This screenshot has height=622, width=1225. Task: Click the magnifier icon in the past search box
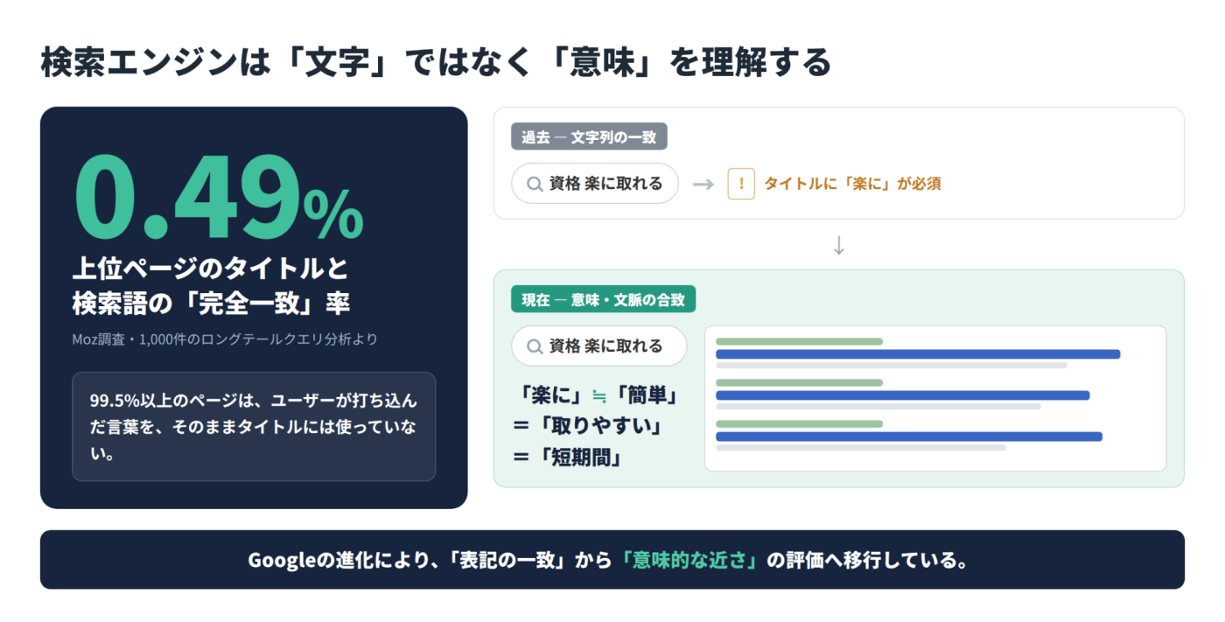534,184
